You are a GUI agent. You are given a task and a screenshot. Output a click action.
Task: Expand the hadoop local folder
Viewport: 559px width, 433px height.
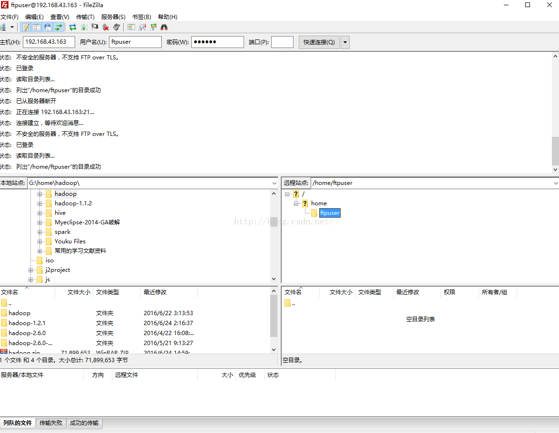pos(39,194)
